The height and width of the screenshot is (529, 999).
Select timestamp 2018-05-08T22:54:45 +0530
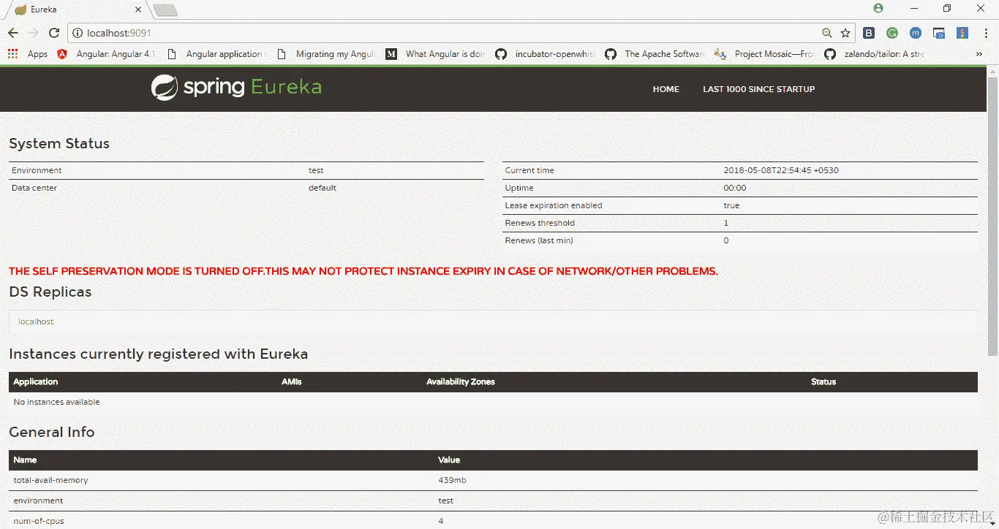[781, 170]
